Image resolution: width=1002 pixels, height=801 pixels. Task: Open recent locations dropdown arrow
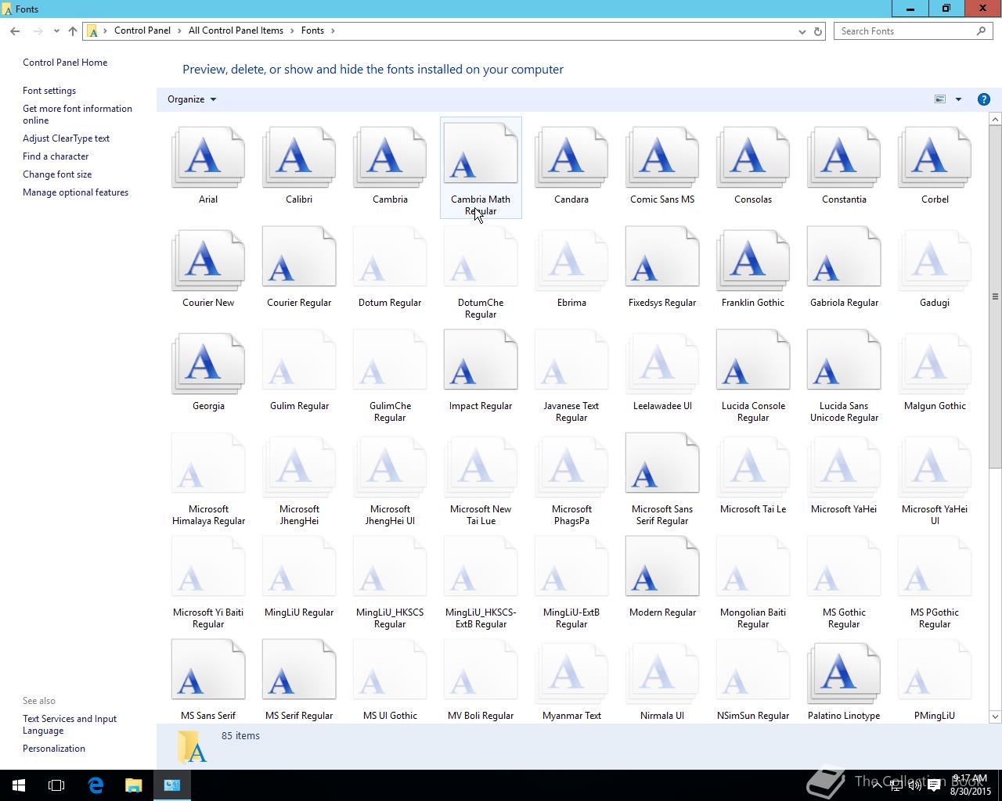point(56,31)
